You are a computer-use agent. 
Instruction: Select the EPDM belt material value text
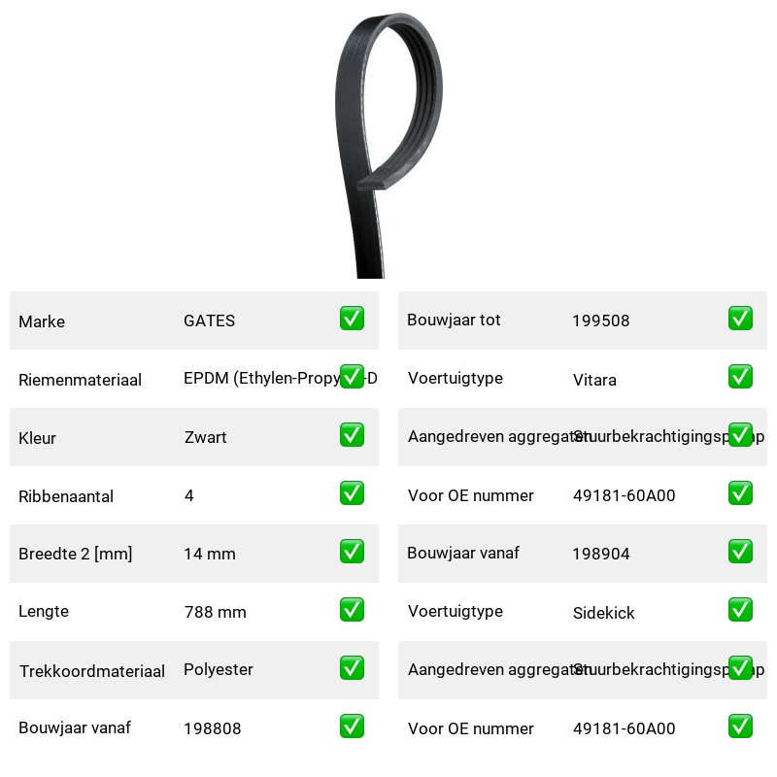tap(281, 378)
